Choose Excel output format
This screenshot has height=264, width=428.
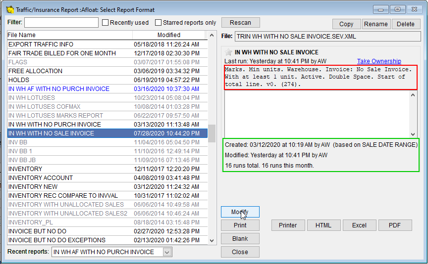click(x=360, y=225)
